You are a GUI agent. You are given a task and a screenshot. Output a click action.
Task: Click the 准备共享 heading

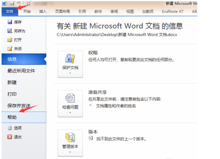tap(97, 92)
